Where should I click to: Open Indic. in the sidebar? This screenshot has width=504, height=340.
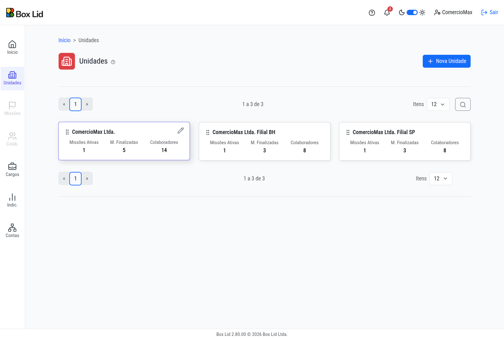(12, 200)
